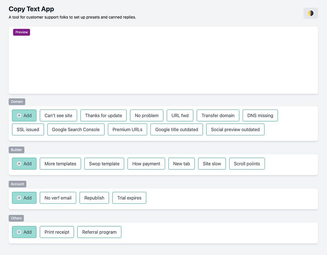Click the "Transfer domain" preset button
This screenshot has width=327, height=255.
(218, 115)
